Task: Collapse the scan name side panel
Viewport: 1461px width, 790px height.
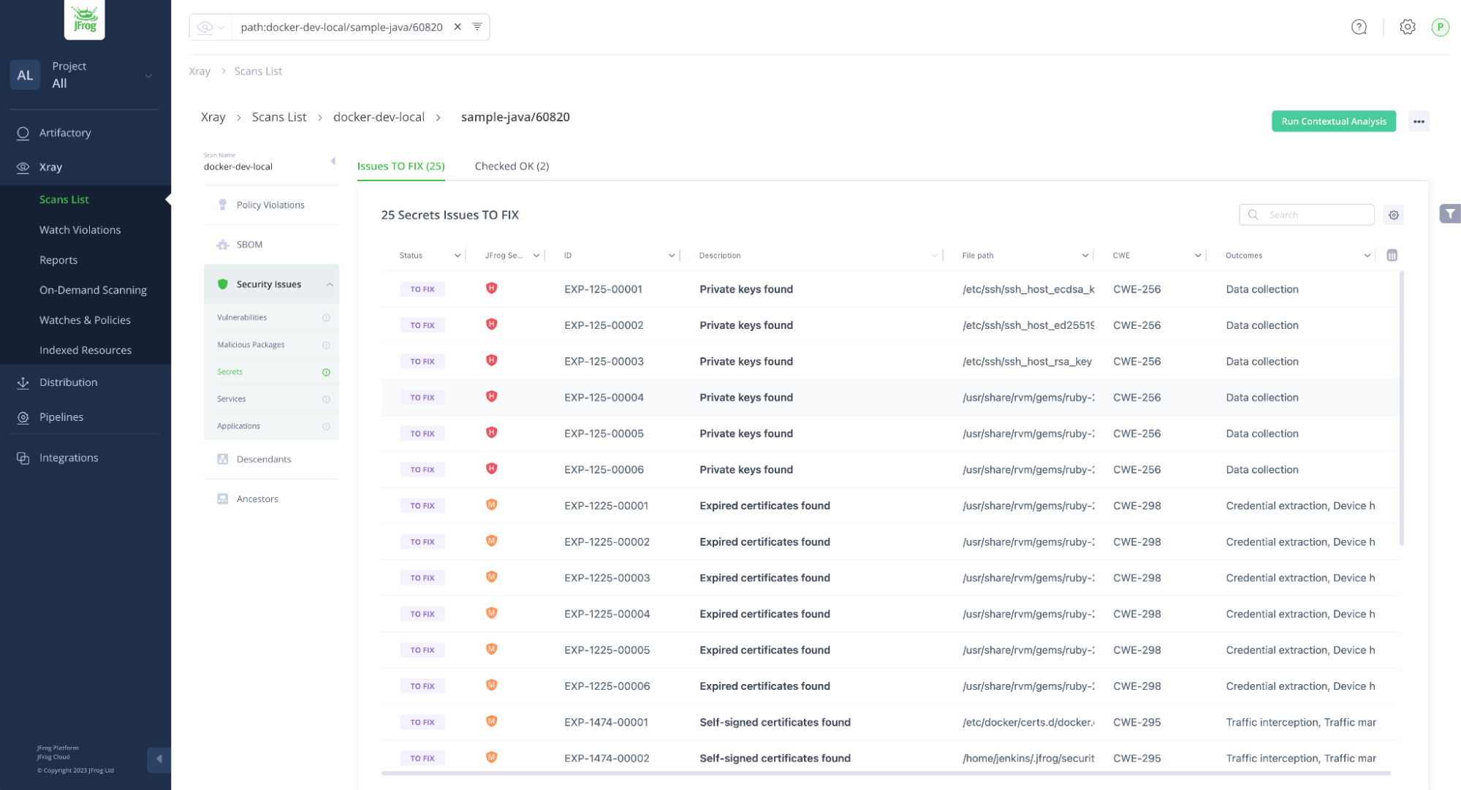Action: pos(333,162)
